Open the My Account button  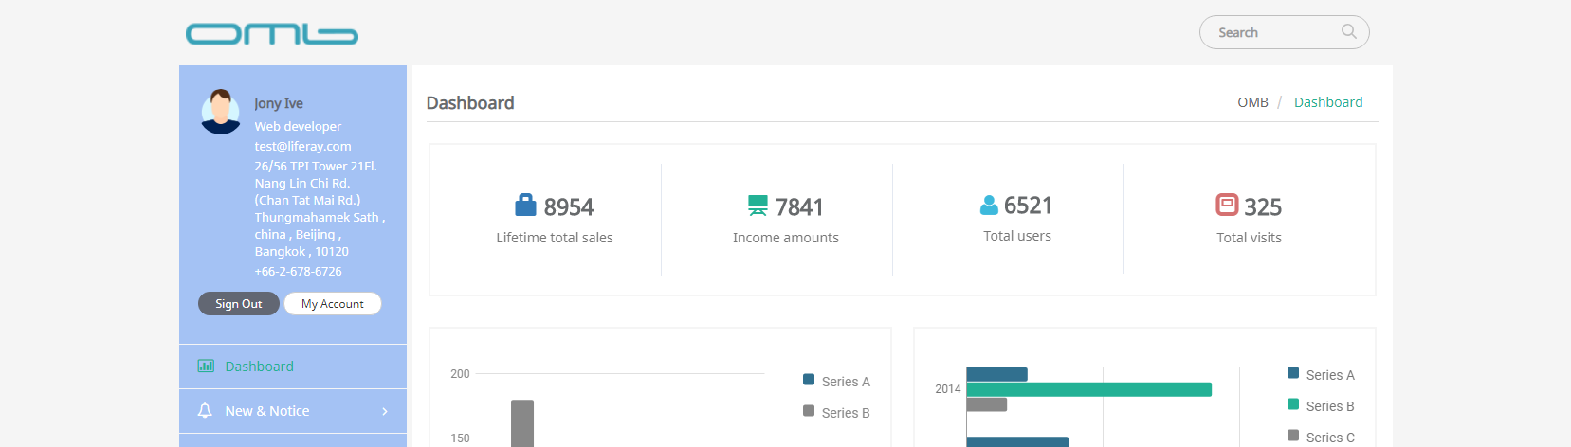point(332,304)
